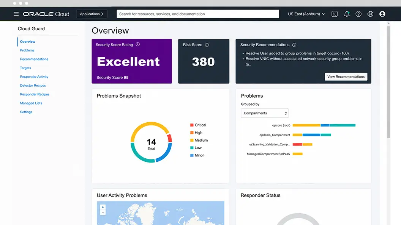The width and height of the screenshot is (401, 225).
Task: Open Responder Activity in the sidebar
Action: (34, 77)
